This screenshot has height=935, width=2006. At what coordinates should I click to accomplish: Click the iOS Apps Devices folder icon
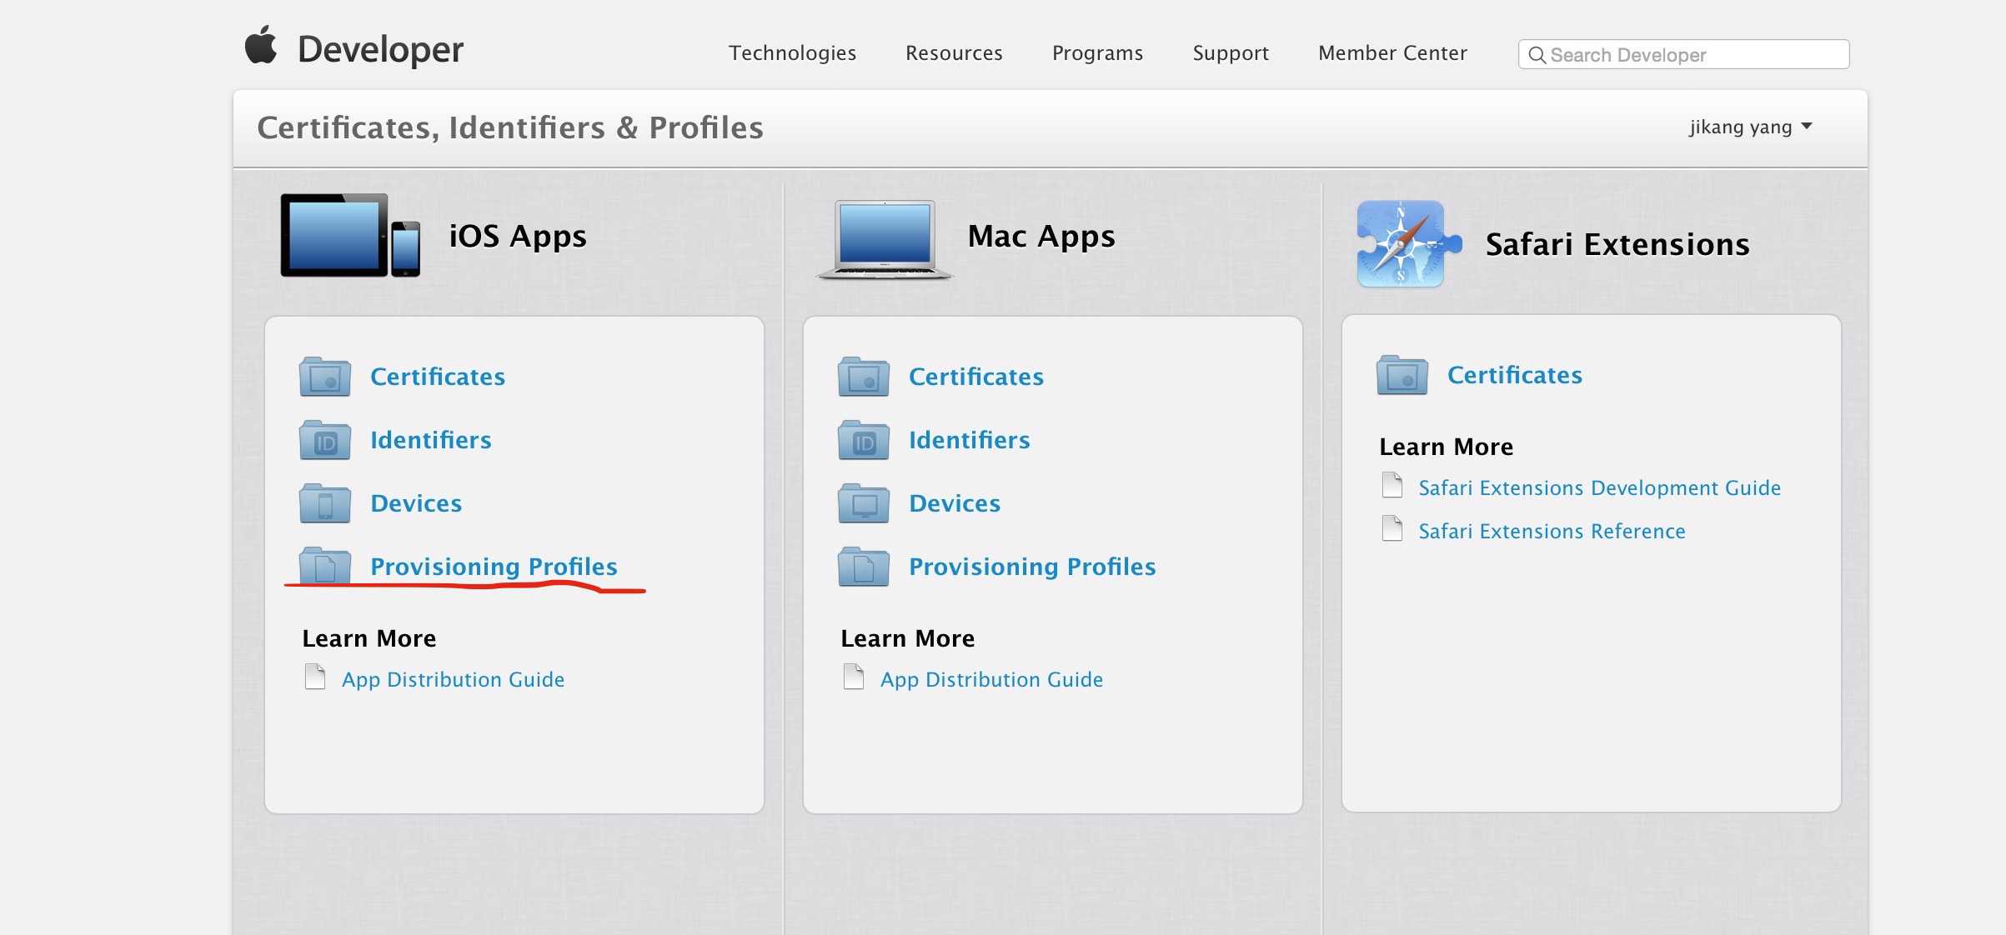[x=325, y=502]
